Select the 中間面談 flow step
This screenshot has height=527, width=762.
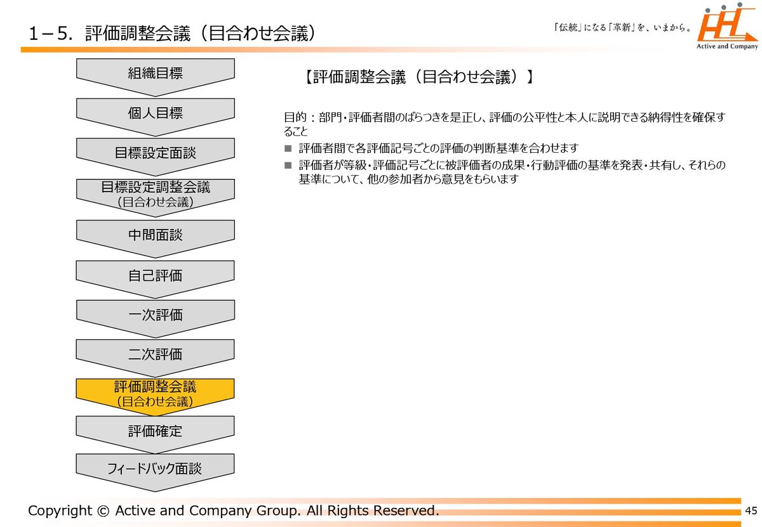pos(156,235)
